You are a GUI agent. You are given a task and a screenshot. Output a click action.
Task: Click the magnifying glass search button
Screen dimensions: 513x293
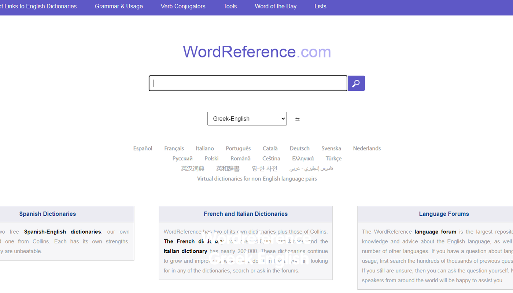point(356,84)
